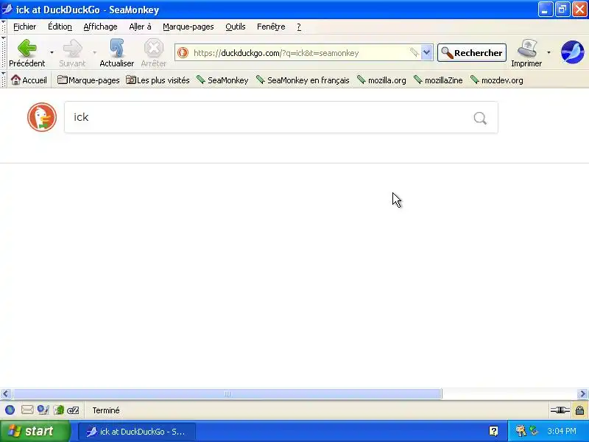Toggle the online/offline connection icon
The width and height of the screenshot is (589, 442).
click(x=560, y=410)
